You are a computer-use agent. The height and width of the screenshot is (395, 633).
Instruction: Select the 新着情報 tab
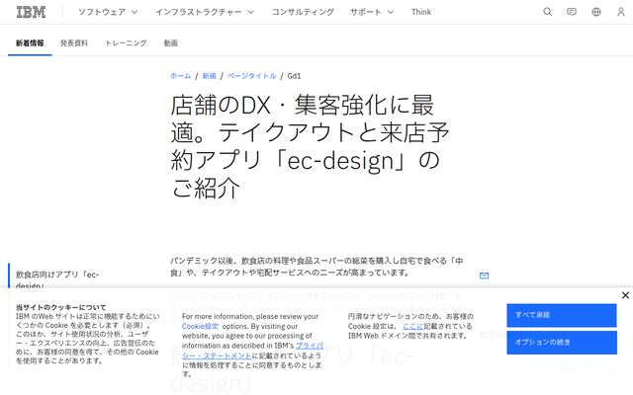[30, 43]
